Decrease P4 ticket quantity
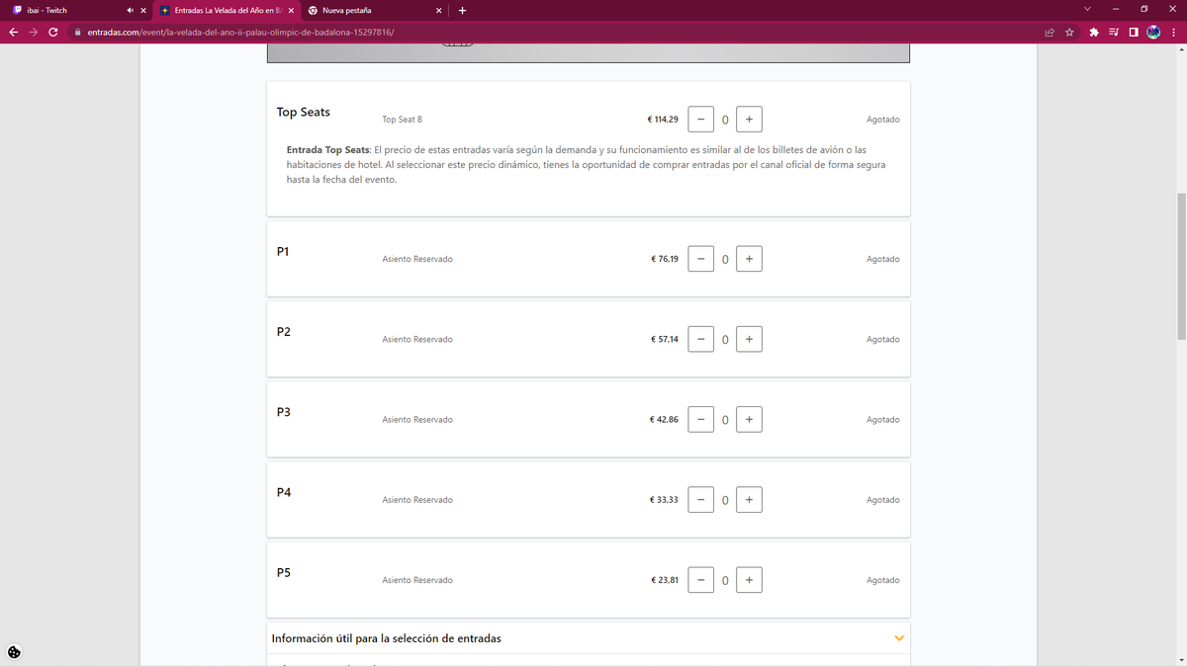The width and height of the screenshot is (1187, 667). [700, 500]
